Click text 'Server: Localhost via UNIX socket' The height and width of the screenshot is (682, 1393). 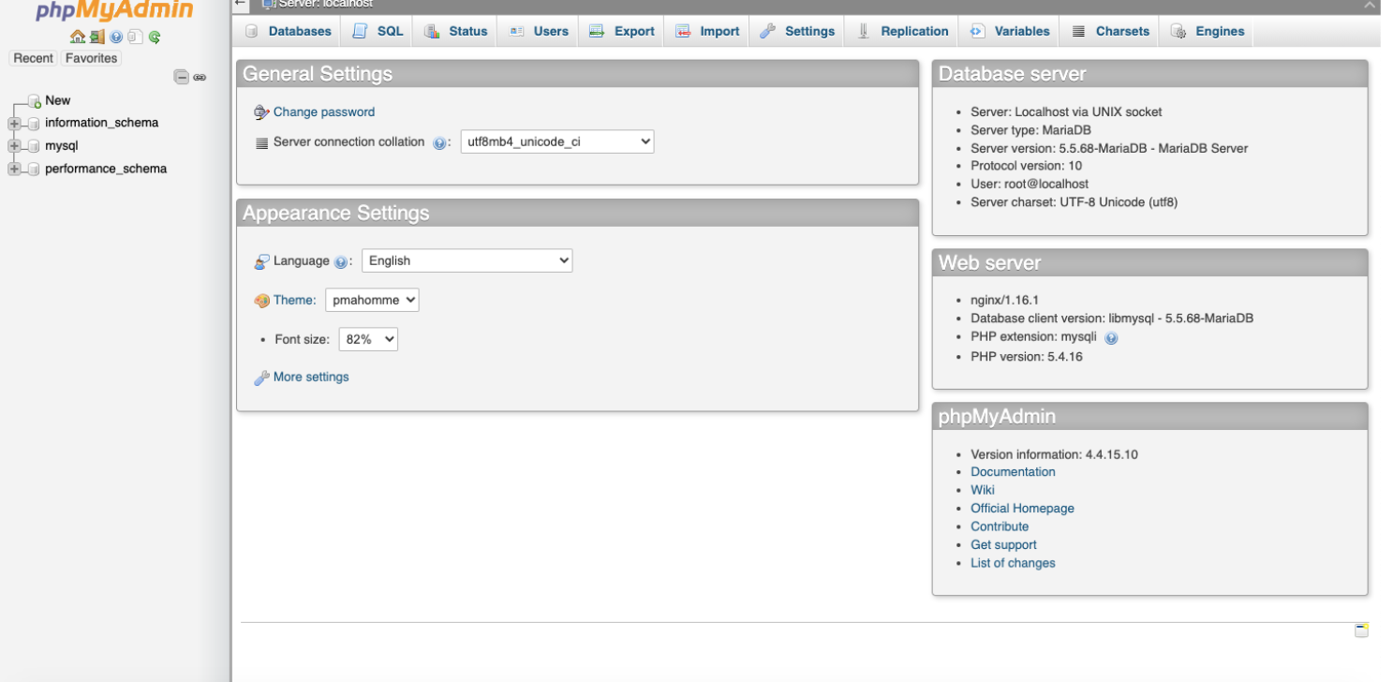point(1066,111)
